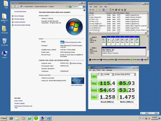Viewport: 161px width, 121px height.
Task: Open Windows Explorer folder icon on taskbar
Action: pyautogui.click(x=17, y=118)
